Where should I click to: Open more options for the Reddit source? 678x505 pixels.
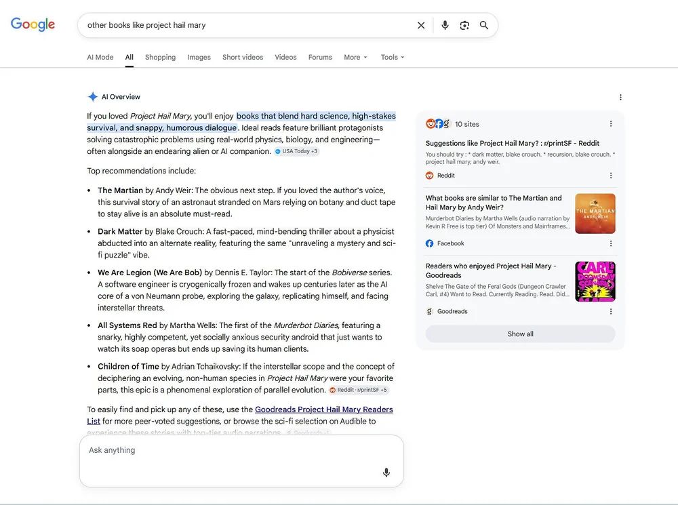(611, 176)
